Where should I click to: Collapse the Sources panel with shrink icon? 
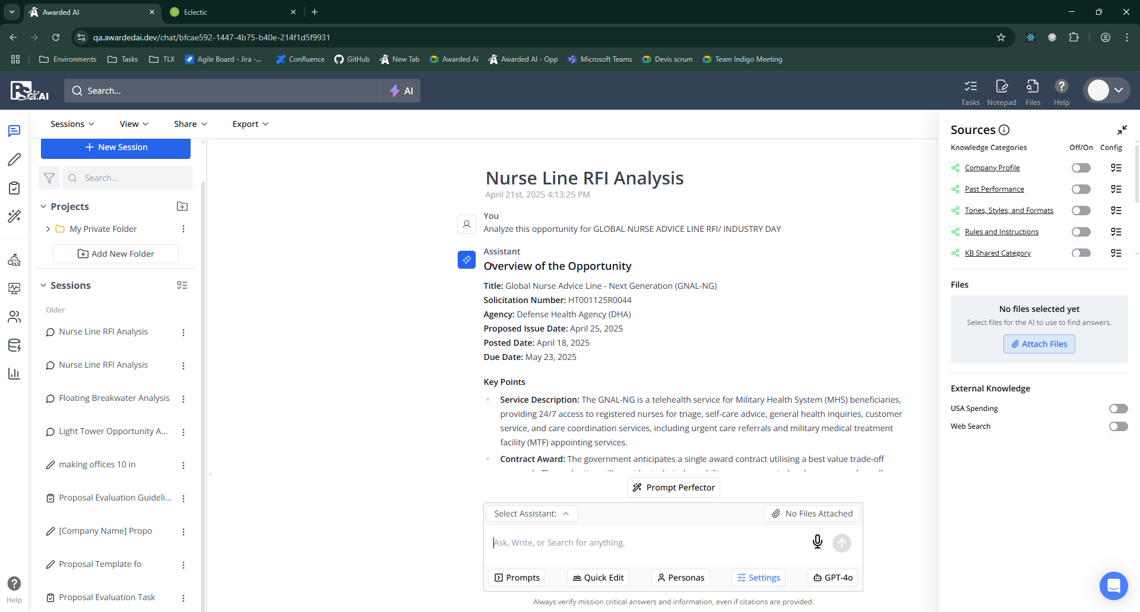(1122, 130)
